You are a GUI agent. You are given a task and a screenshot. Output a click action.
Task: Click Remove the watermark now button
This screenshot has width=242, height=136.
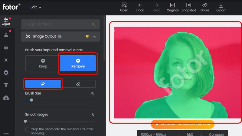click(x=183, y=124)
